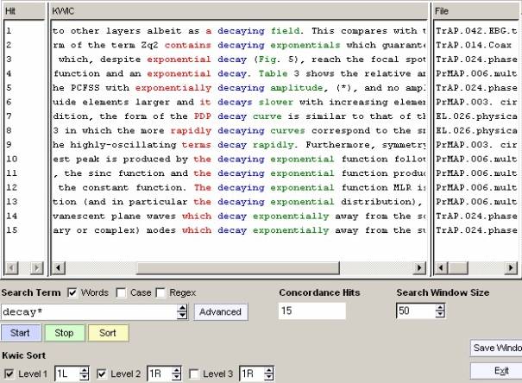
Task: Click the yellow Sort button
Action: click(x=107, y=332)
